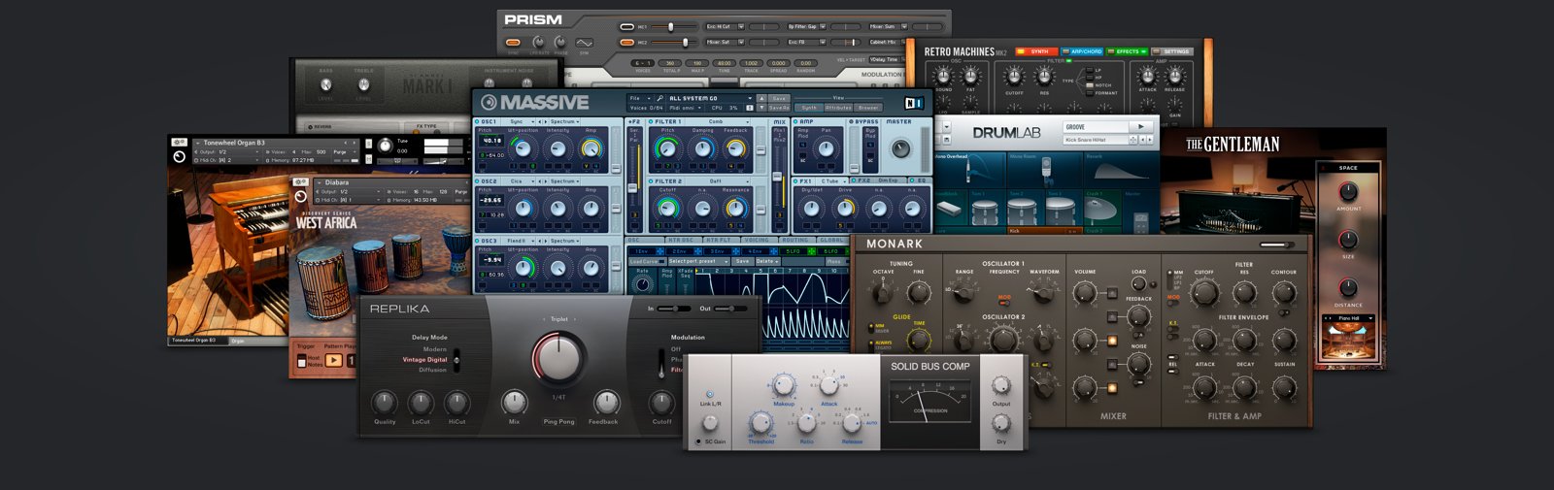1554x490 pixels.
Task: Click the Amount knob in The Gentleman
Action: point(1347,192)
